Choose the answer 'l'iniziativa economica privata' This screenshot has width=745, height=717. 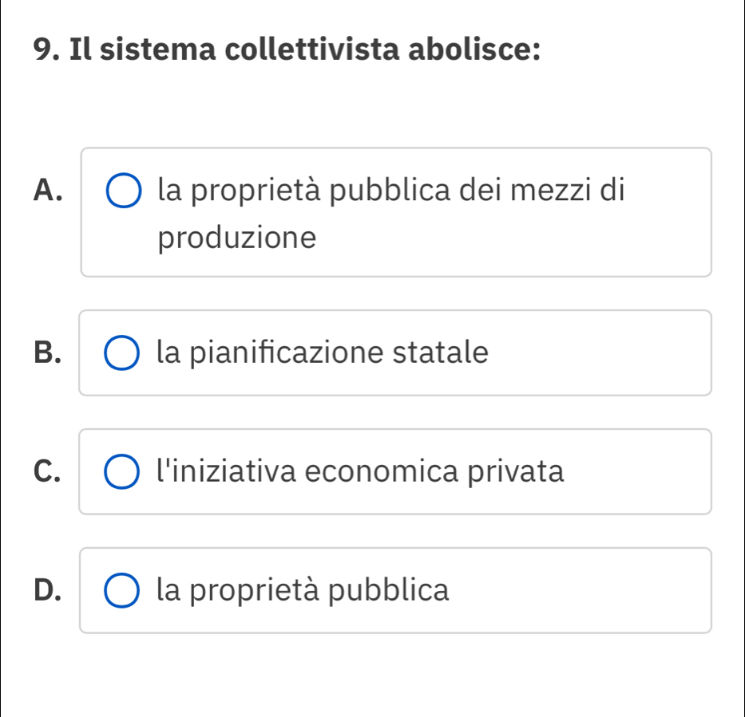(361, 471)
